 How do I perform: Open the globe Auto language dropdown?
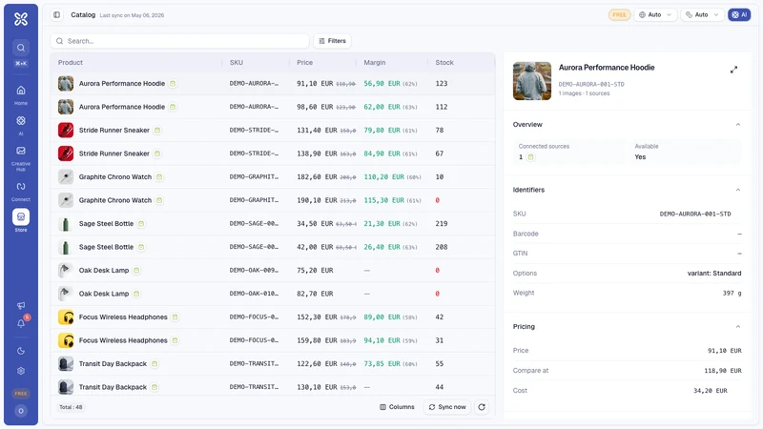655,15
